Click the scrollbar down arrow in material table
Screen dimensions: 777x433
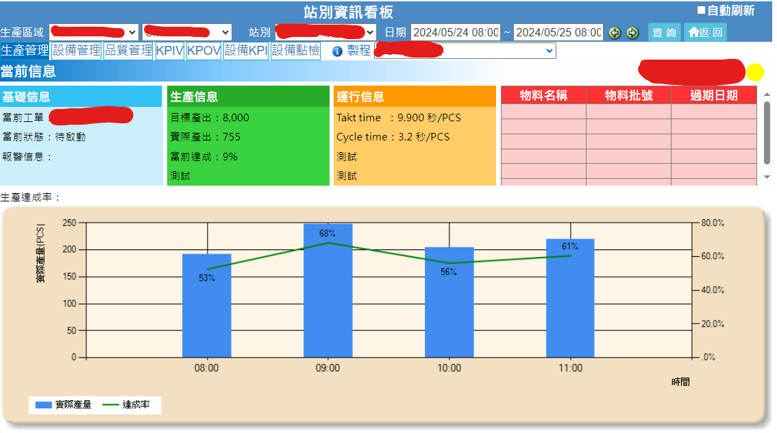click(767, 177)
